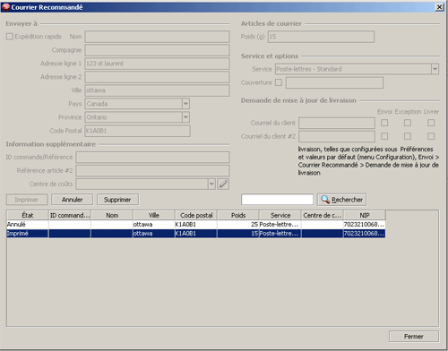The image size is (448, 351).
Task: Click the Ville field containing ottawa
Action: (157, 90)
